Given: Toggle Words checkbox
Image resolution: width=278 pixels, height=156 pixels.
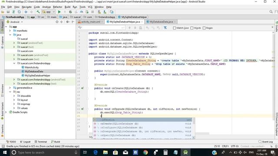Looking at the screenshot, I should click(192, 28).
